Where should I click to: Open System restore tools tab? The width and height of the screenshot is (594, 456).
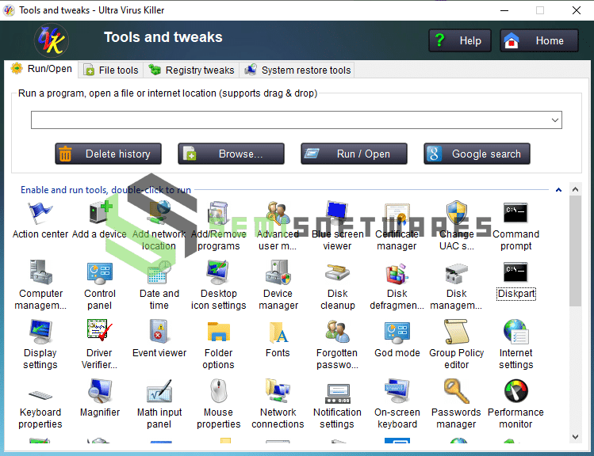[x=297, y=70]
